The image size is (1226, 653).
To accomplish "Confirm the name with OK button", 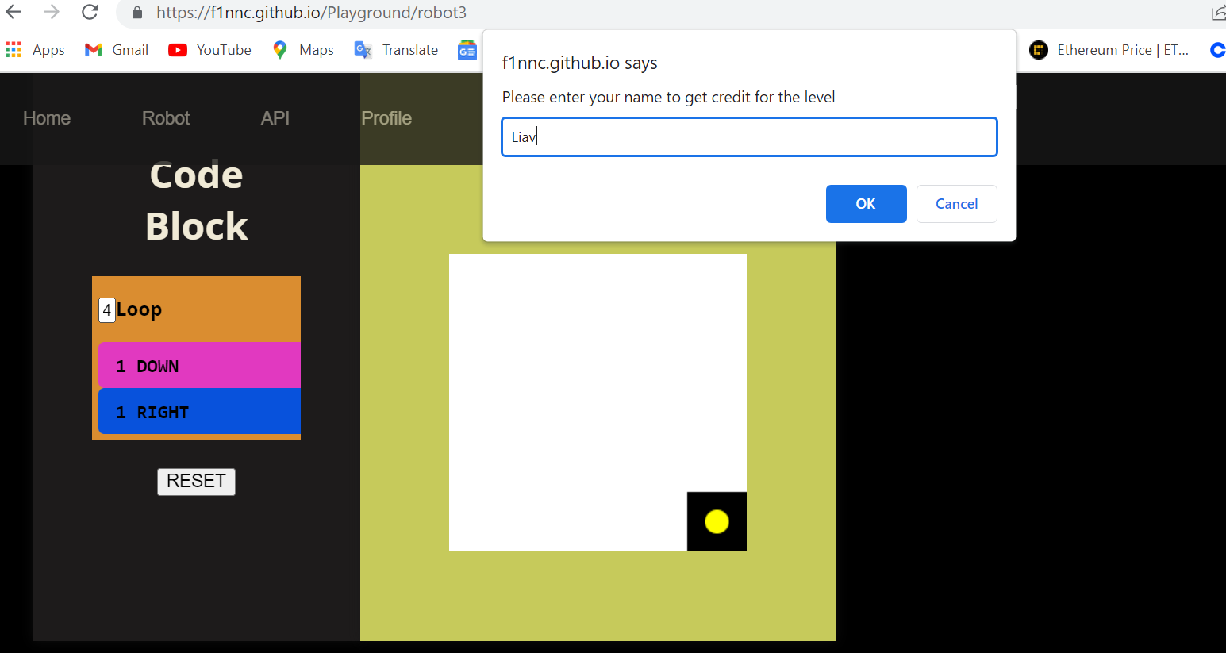I will coord(866,204).
